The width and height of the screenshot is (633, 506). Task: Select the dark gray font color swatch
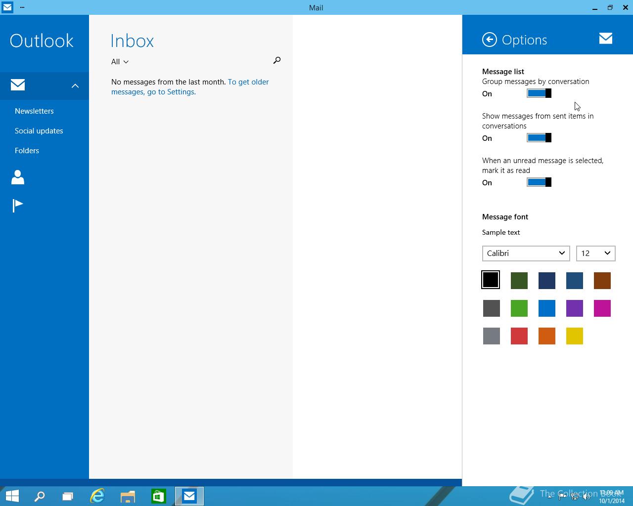492,308
